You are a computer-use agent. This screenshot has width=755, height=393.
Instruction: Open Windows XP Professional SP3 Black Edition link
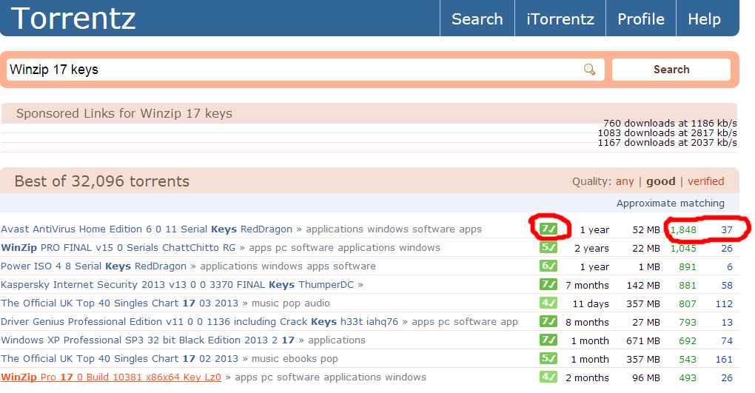pos(147,340)
